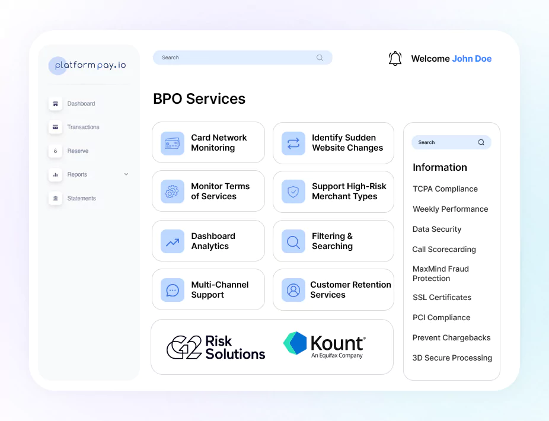Click the Identify Sudden Website Changes arrows icon
This screenshot has height=421, width=549.
pos(293,143)
